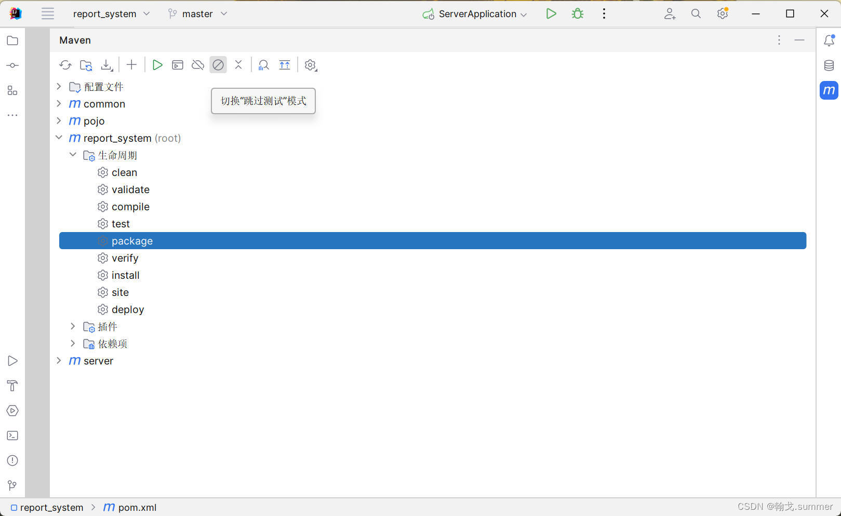
Task: Toggle Maven offline mode
Action: point(197,64)
